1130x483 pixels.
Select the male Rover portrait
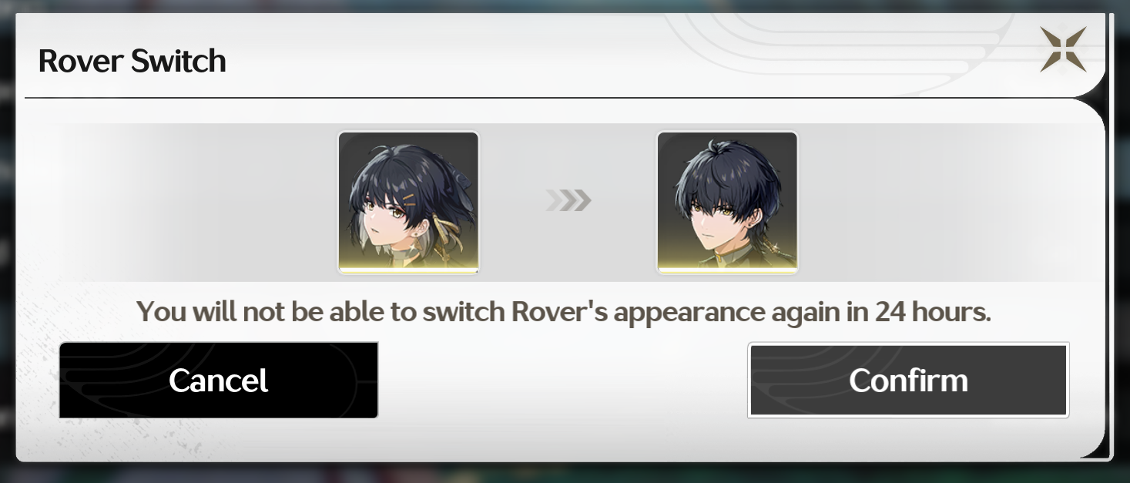click(x=727, y=203)
